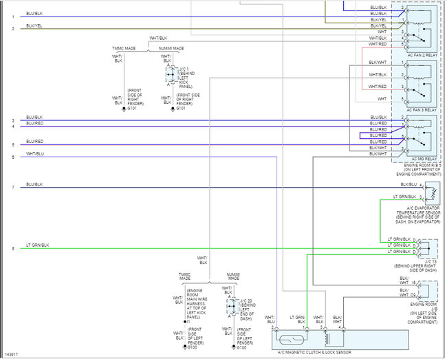Click the J/C 13 location label
Viewport: 447px width, 361px height.
pos(415,265)
